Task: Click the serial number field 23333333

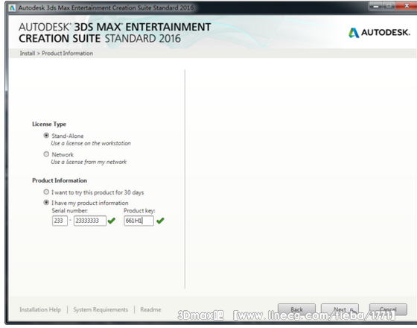Action: click(x=90, y=221)
